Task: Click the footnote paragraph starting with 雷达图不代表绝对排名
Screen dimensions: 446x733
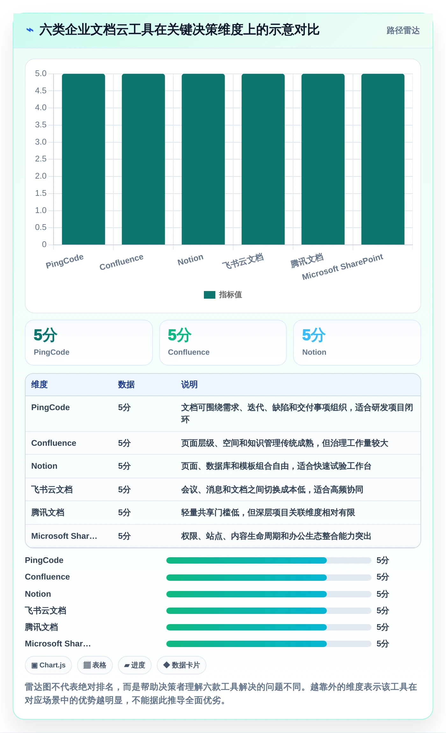Action: click(x=221, y=694)
